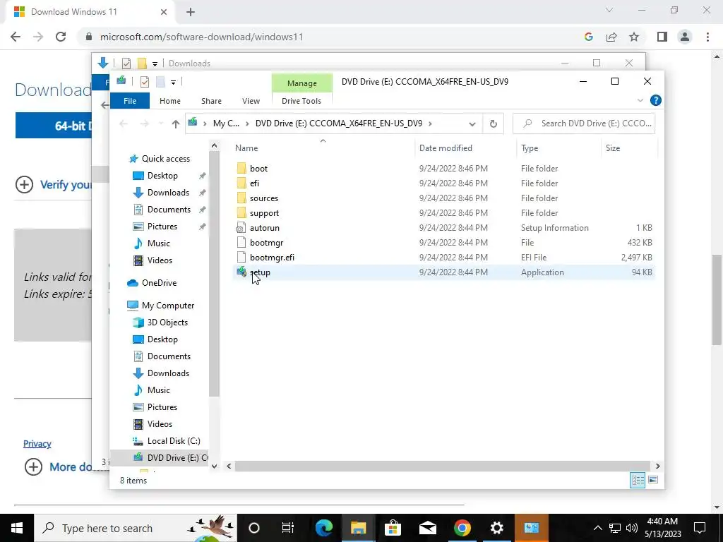Click the New folder icon in quick access toolbar
The height and width of the screenshot is (542, 723).
pyautogui.click(x=160, y=82)
